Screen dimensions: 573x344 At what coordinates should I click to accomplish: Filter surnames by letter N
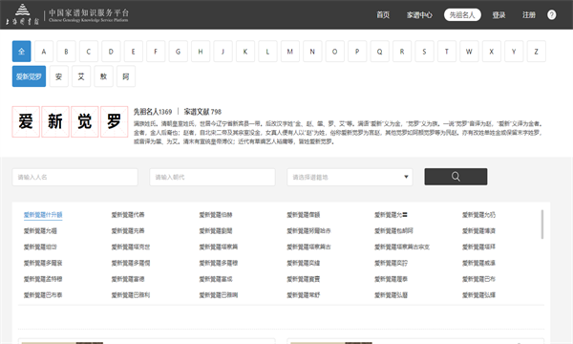[x=312, y=52]
